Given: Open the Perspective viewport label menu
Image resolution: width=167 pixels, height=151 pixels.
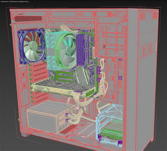Looking at the screenshot, I should pyautogui.click(x=5, y=1).
